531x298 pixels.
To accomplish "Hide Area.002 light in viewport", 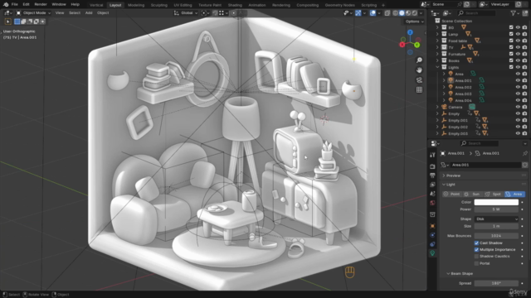I will click(x=518, y=87).
